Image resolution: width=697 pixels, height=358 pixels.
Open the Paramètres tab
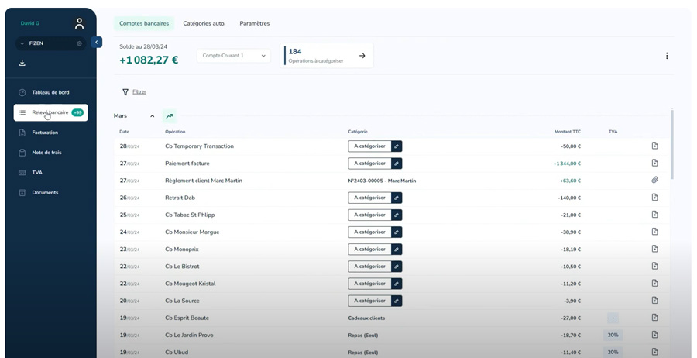pos(254,23)
